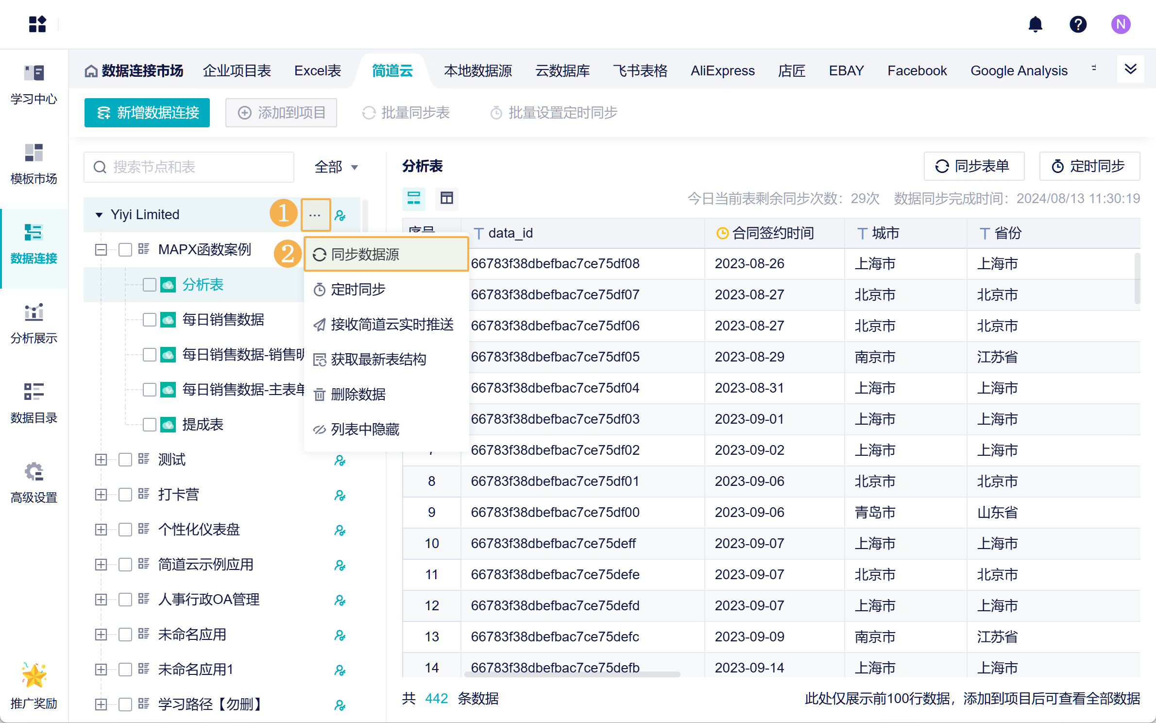Image resolution: width=1156 pixels, height=723 pixels.
Task: Click permission icon next to 测试
Action: [340, 460]
